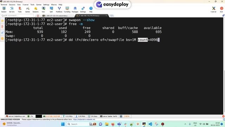
Task: Open the blue macros sidebar icon
Action: click(x=2, y=33)
